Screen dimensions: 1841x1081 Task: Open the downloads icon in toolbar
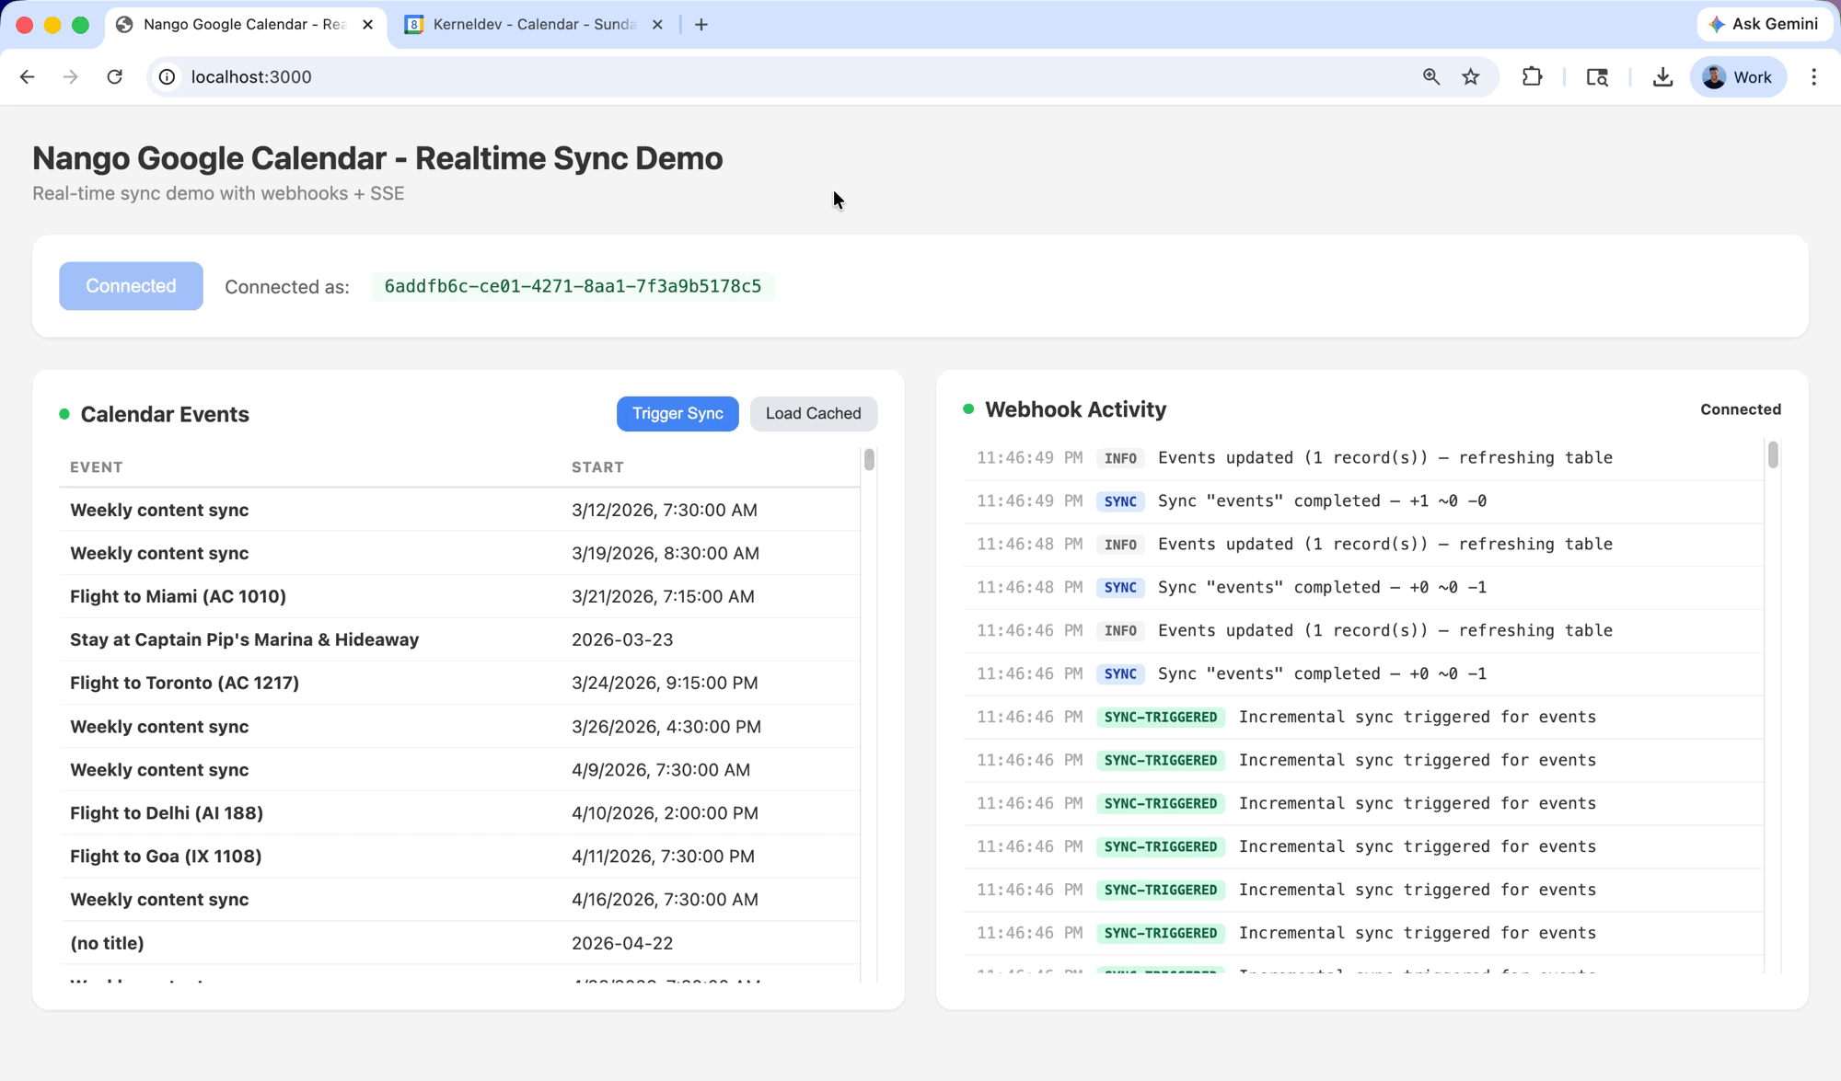[x=1662, y=77]
